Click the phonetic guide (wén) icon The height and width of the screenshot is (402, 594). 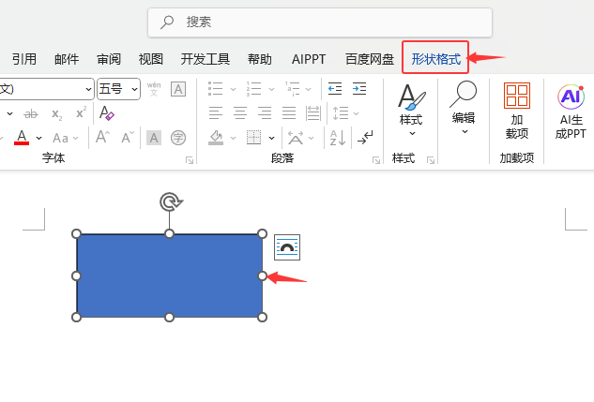tap(154, 89)
